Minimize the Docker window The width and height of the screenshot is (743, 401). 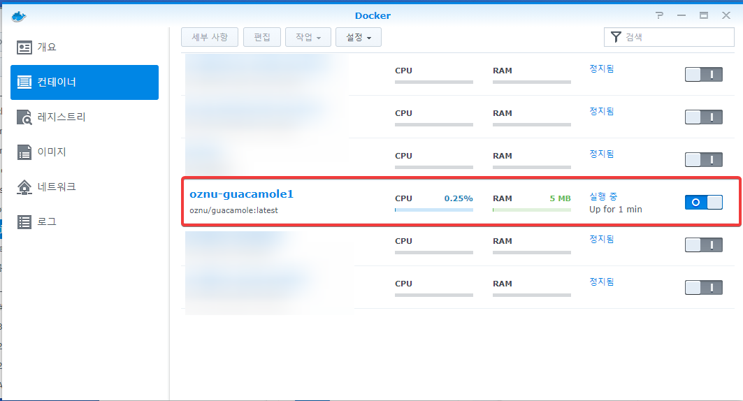681,15
